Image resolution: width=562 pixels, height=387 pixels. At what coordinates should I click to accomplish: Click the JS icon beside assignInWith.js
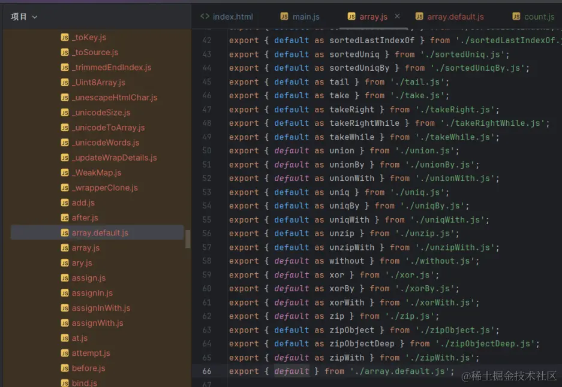click(x=65, y=308)
